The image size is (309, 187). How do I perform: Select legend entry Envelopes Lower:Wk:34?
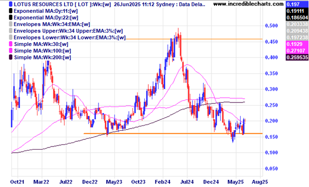pos(70,37)
